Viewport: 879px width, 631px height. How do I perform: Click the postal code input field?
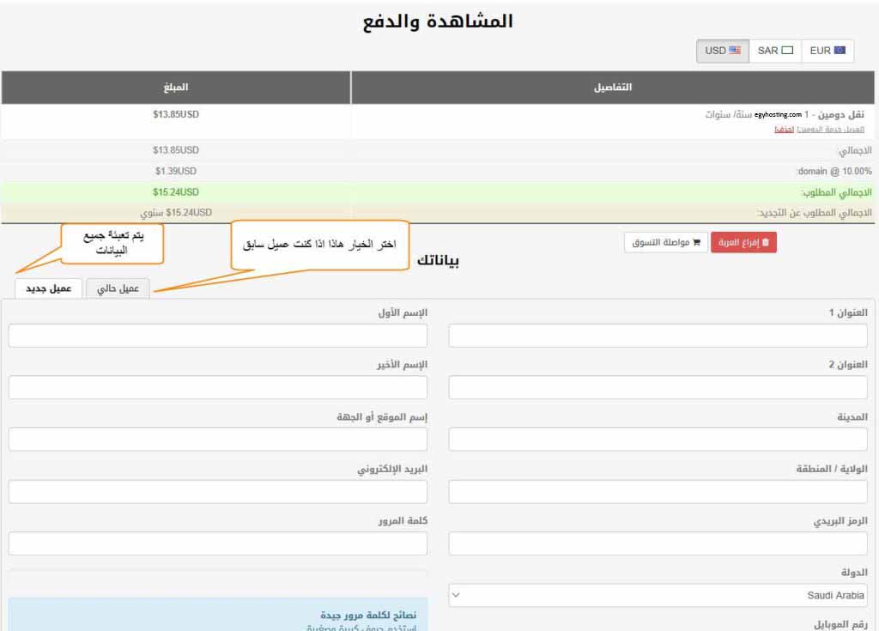point(658,543)
